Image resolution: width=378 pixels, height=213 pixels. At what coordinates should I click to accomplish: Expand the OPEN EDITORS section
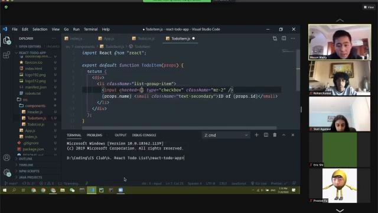coord(37,46)
